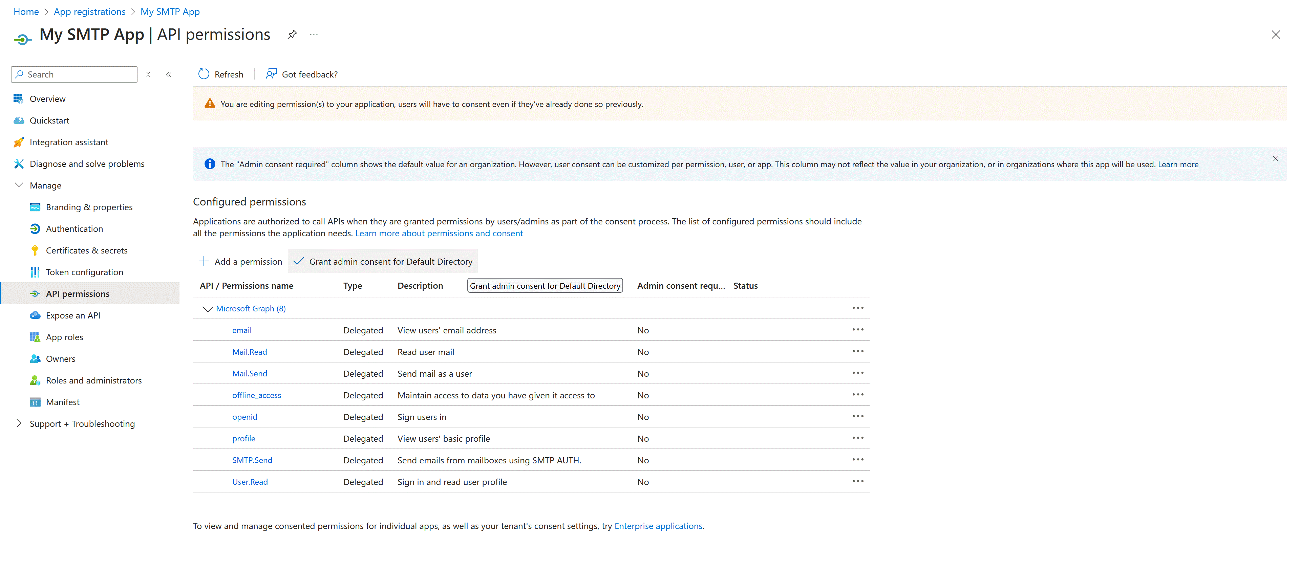
Task: Go to Expose an API page
Action: click(x=73, y=315)
